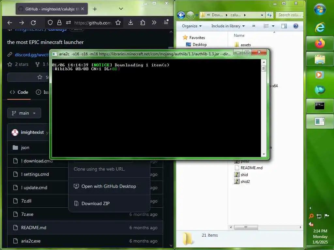Select the GitHub calubjs browser tab
334x250 pixels.
click(52, 9)
